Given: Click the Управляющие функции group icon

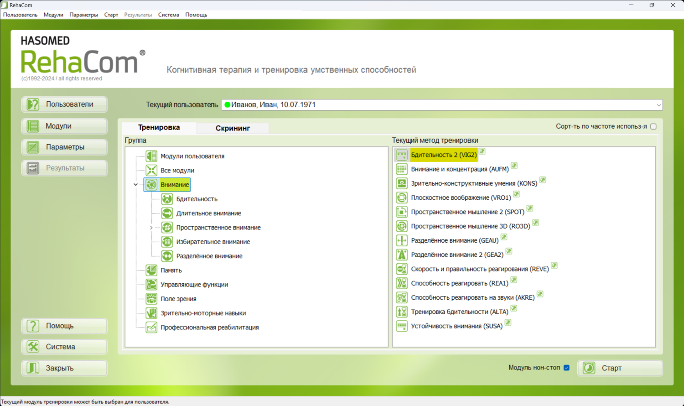Looking at the screenshot, I should (x=151, y=285).
